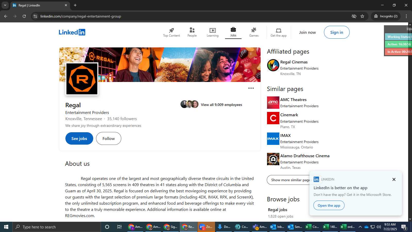Open the tab search dropdown arrow
Image resolution: width=412 pixels, height=232 pixels.
tap(5, 5)
